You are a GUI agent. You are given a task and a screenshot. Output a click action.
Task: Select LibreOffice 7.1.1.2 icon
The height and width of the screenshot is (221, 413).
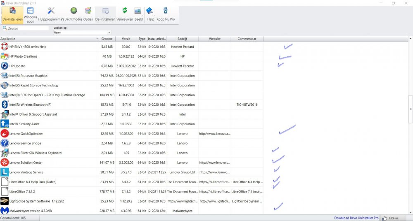point(5,192)
